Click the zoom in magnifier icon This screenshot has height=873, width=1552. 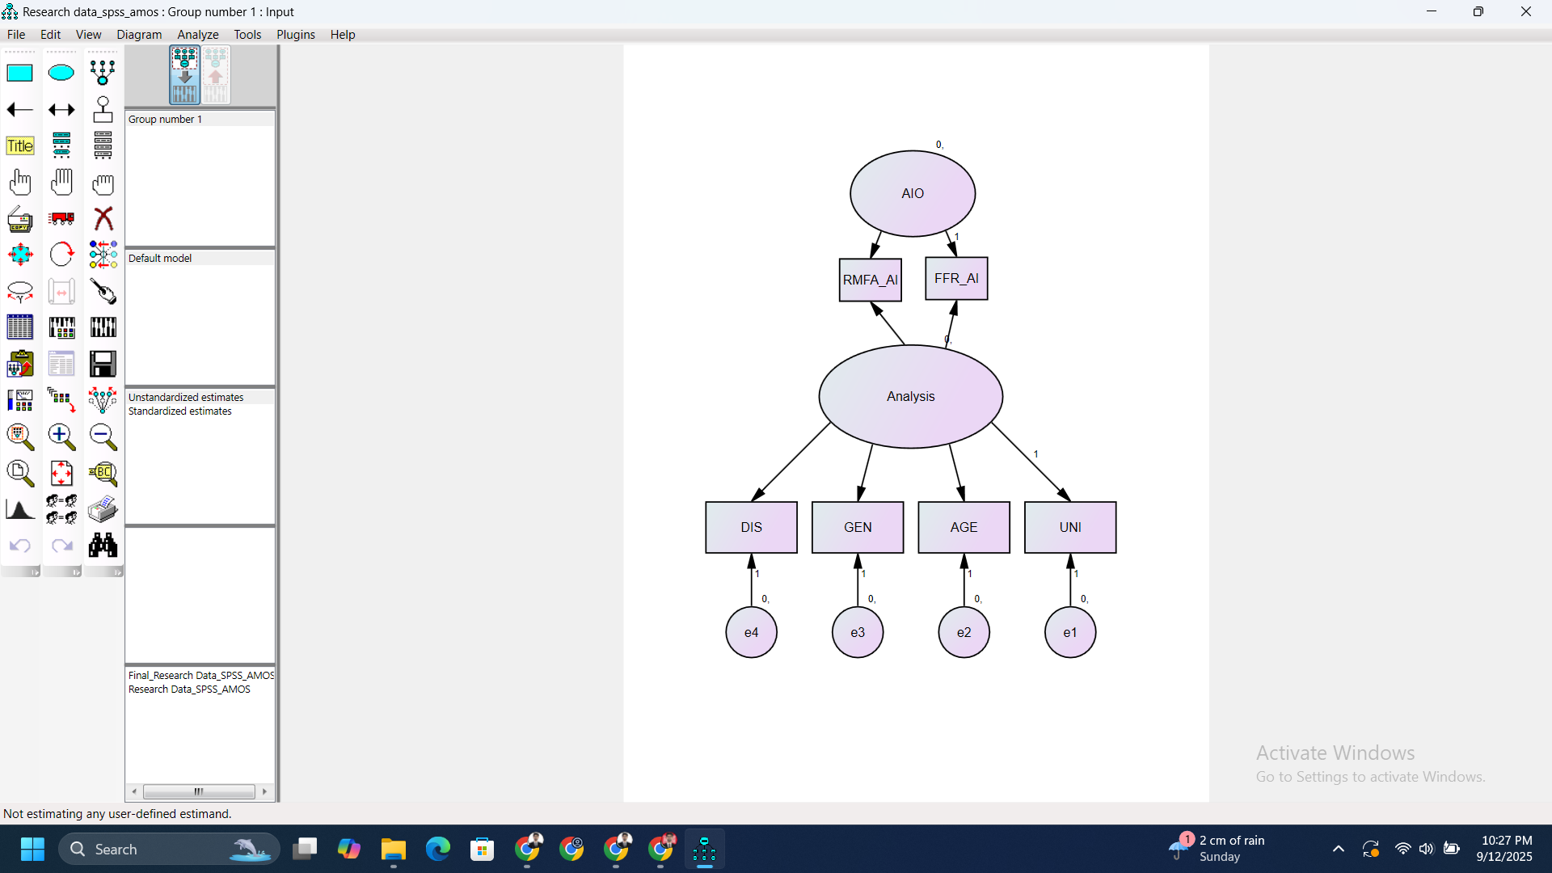(x=61, y=436)
